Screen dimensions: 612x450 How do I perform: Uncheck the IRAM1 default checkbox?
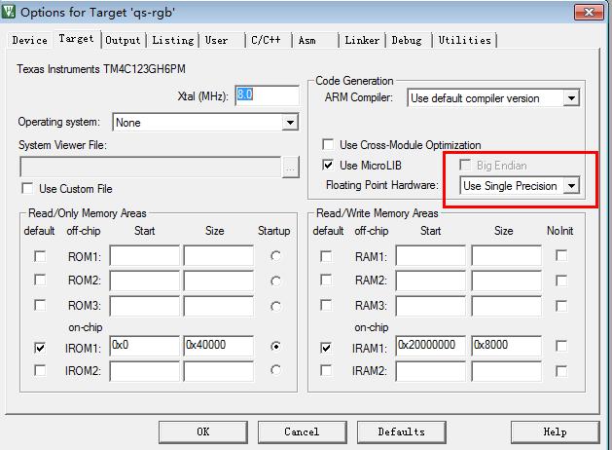click(x=326, y=348)
